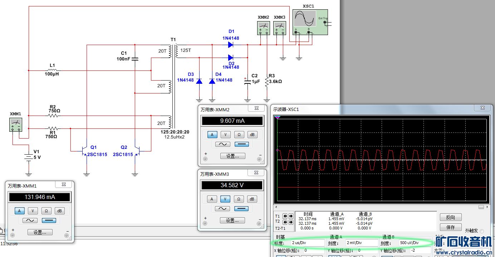Image resolution: width=495 pixels, height=257 pixels.
Task: Move cursor T2 right with arrow
Action: tap(291, 222)
